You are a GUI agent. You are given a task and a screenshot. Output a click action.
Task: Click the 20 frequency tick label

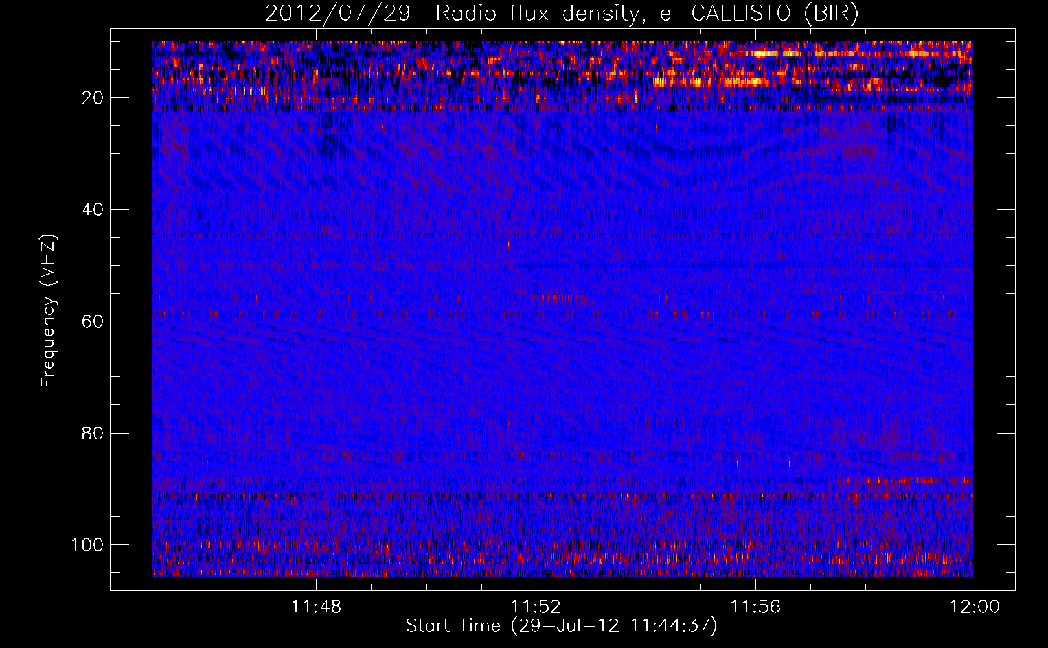pos(93,98)
